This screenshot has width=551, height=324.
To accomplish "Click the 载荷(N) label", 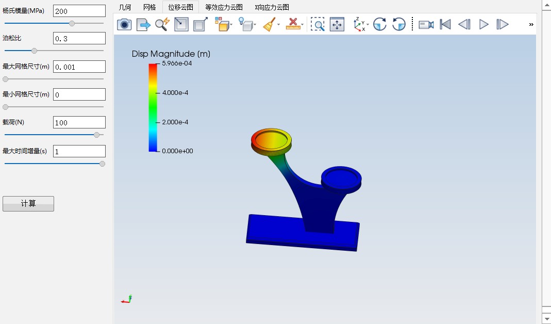I will pyautogui.click(x=13, y=122).
